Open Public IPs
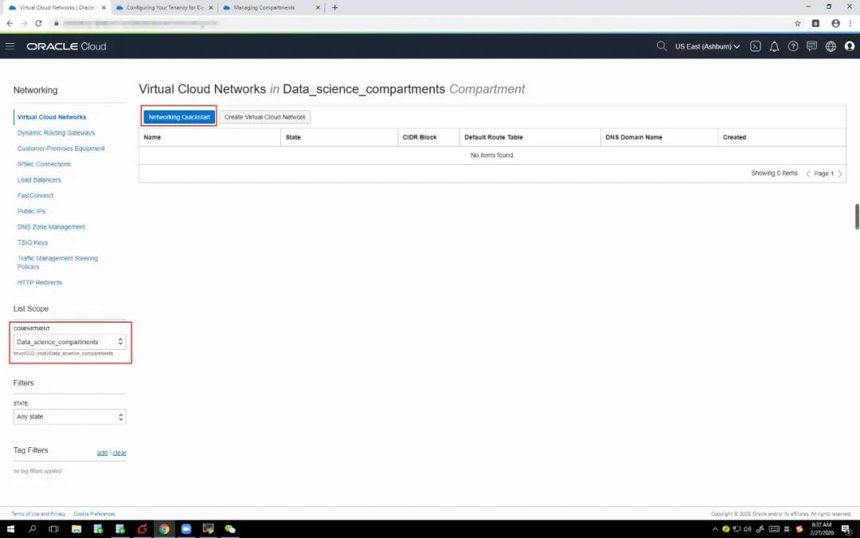The image size is (860, 538). tap(31, 210)
